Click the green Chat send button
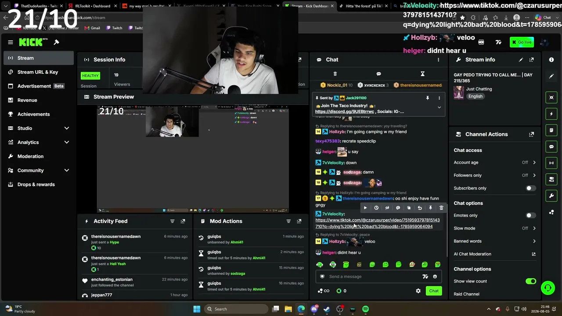The image size is (562, 316). click(434, 291)
